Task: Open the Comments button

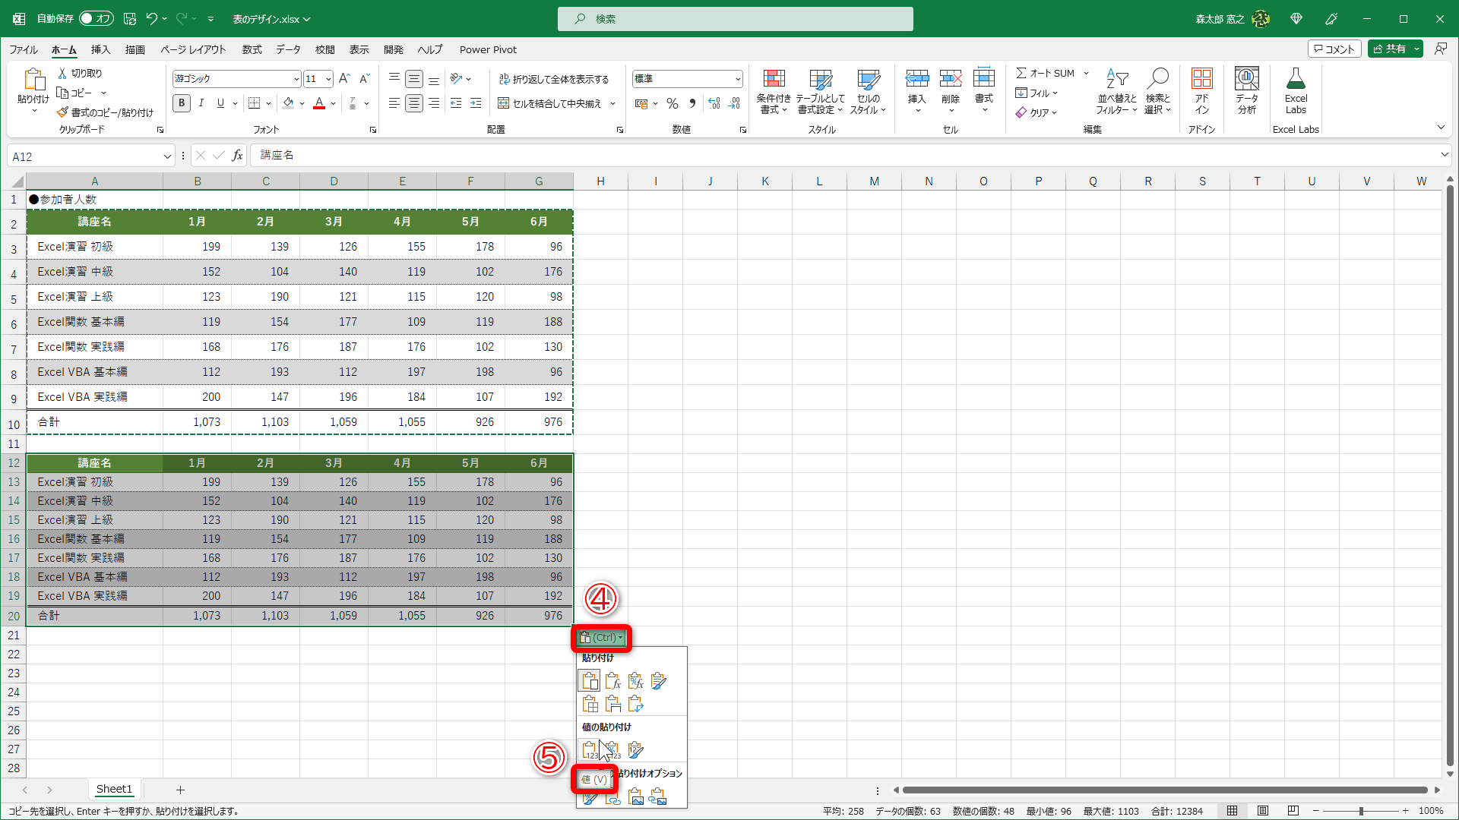Action: [x=1334, y=49]
